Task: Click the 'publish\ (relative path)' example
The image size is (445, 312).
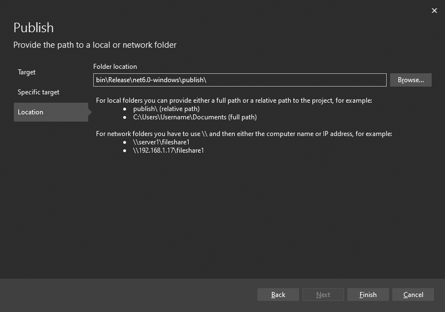Action: pos(166,109)
